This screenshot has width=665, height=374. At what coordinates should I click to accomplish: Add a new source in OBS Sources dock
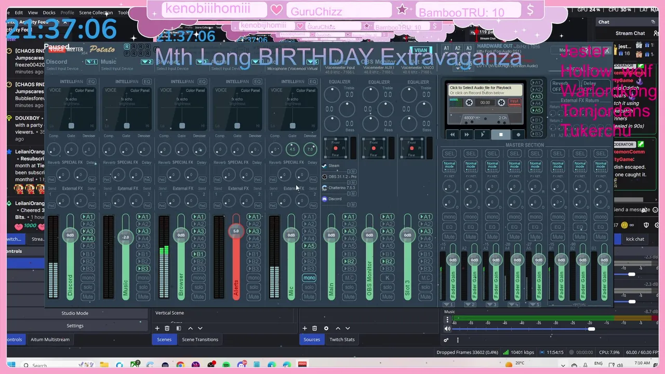pyautogui.click(x=304, y=328)
